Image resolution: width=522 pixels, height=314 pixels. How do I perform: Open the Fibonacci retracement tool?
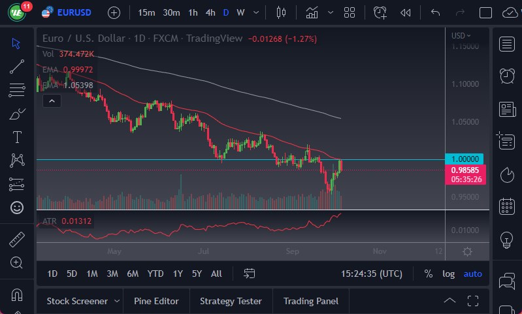17,89
